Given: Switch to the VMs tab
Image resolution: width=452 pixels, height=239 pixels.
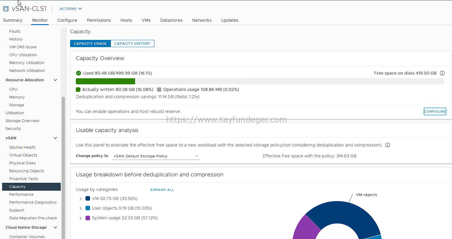Looking at the screenshot, I should 146,20.
